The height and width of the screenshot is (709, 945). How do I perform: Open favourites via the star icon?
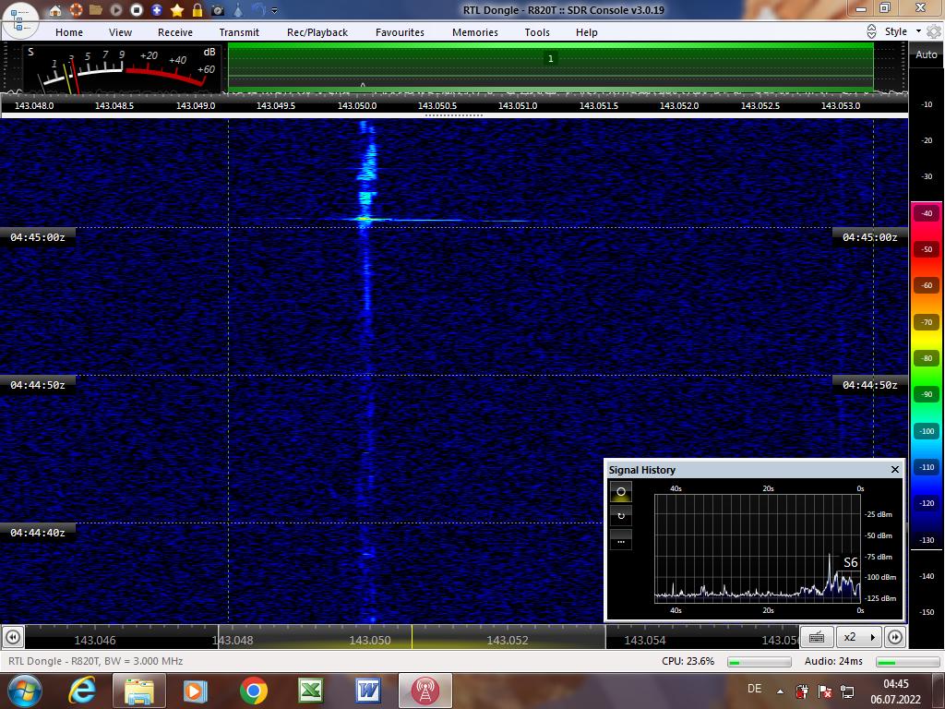(x=177, y=9)
